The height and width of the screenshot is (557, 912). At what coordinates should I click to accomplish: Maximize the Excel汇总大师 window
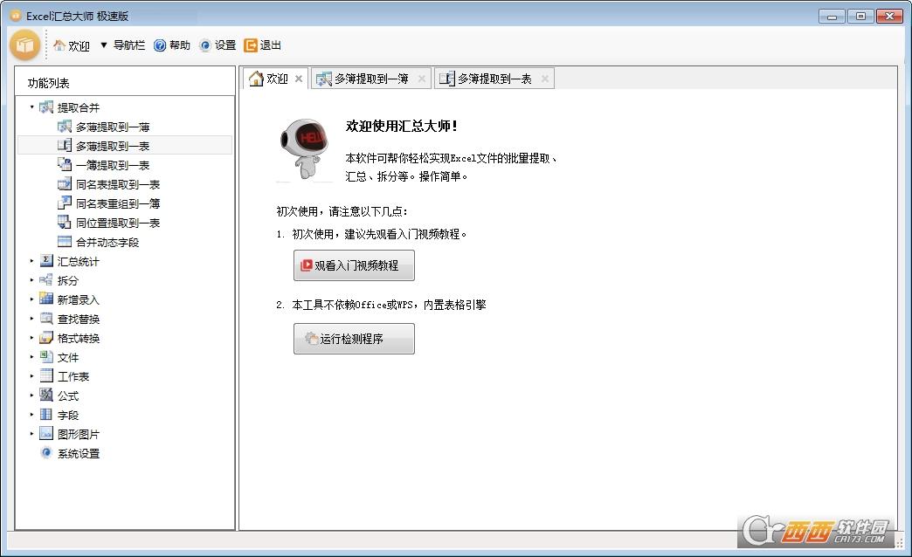(x=860, y=17)
